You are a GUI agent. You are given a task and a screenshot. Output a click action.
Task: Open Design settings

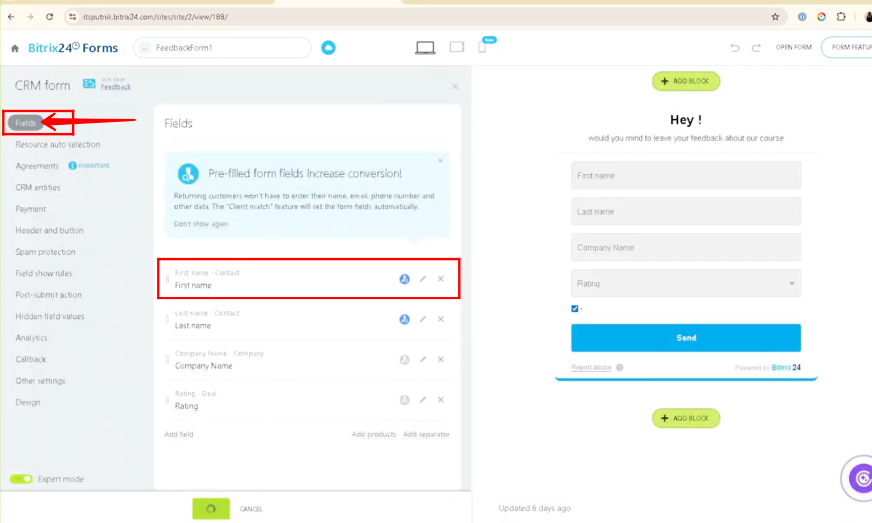(28, 402)
